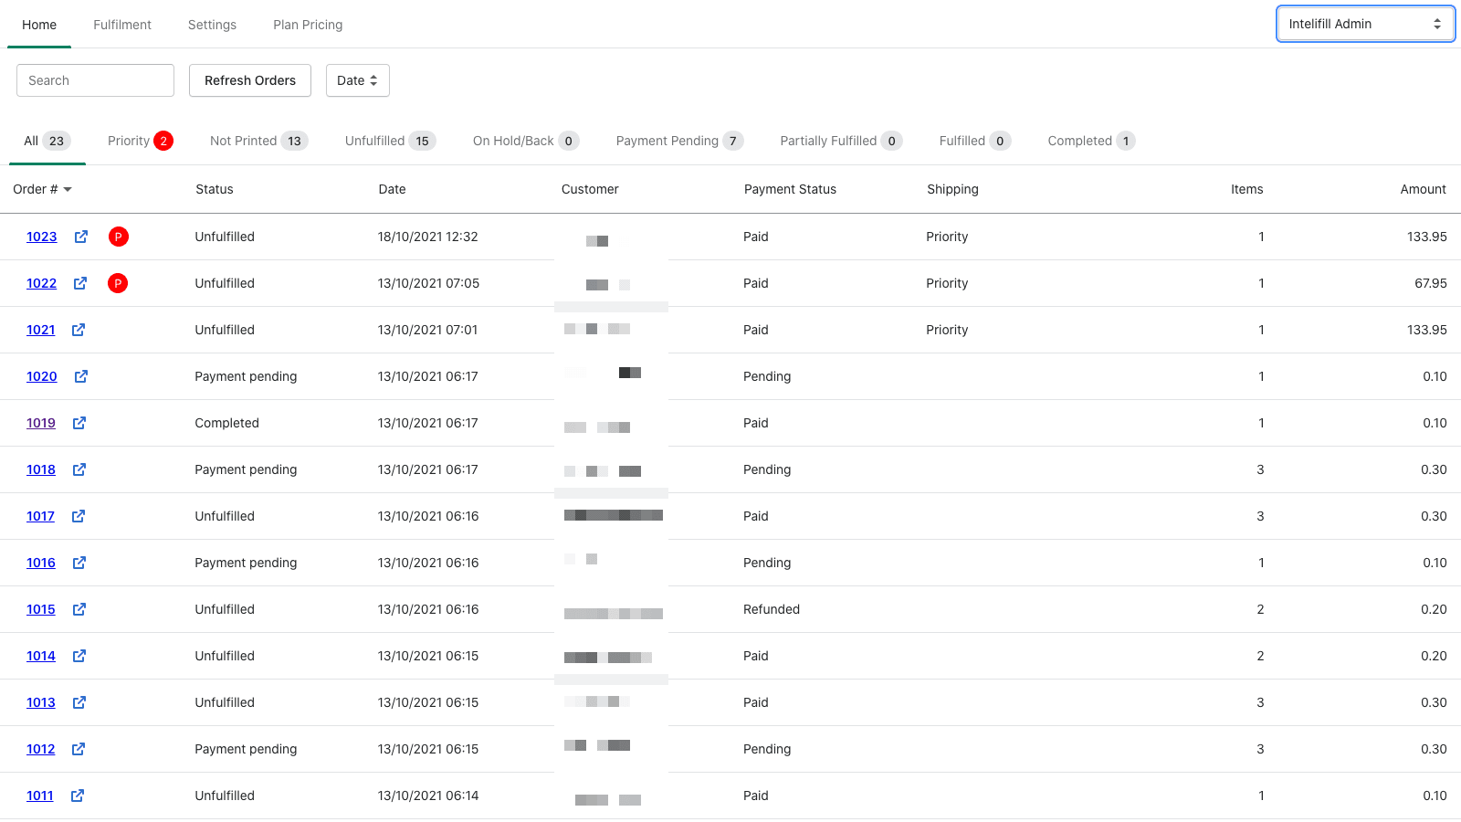1461x822 pixels.
Task: Click the red priority badge on order 1022
Action: (x=118, y=283)
